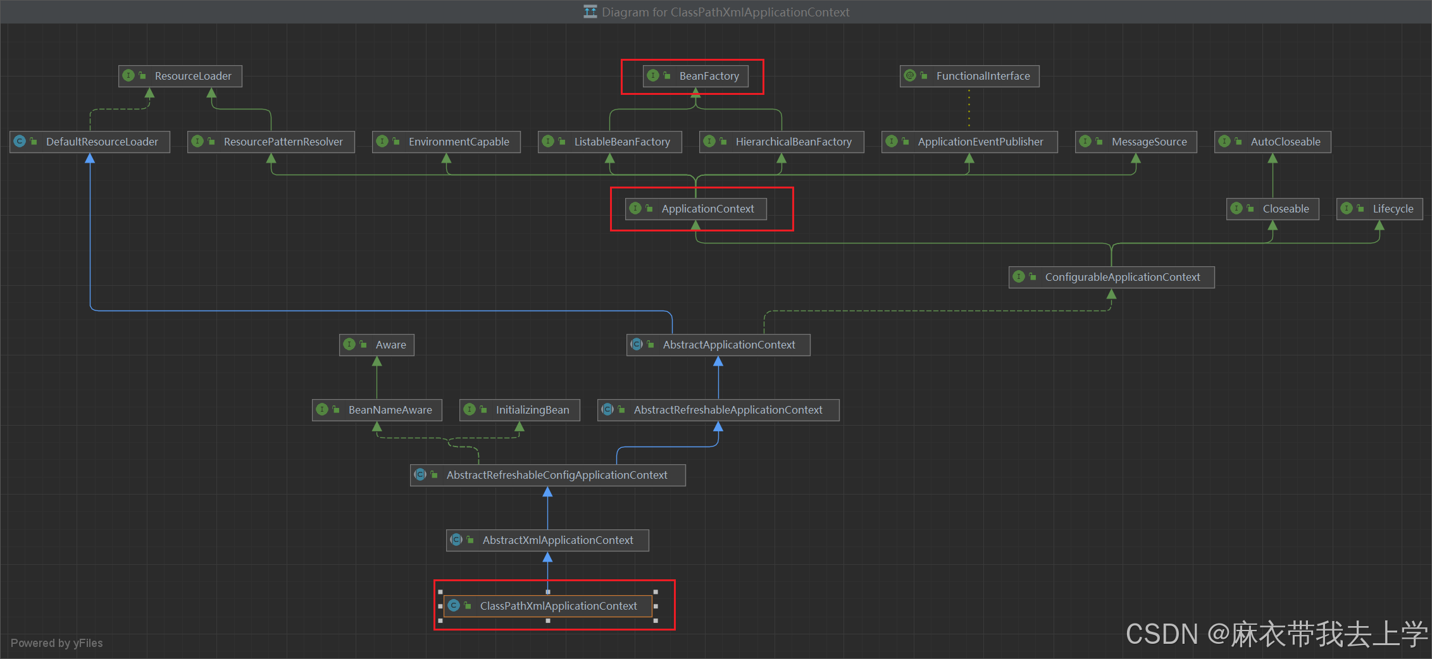1432x659 pixels.
Task: Click the AbstractXmlApplicationContext class icon
Action: pos(456,540)
